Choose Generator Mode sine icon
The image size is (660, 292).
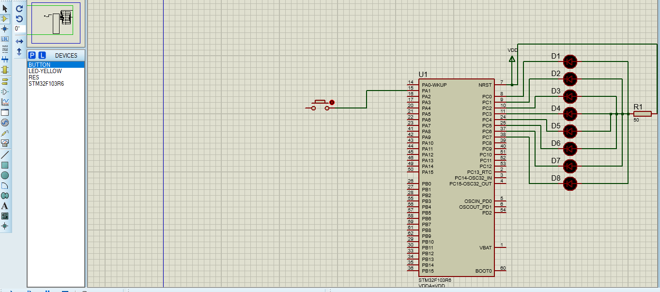point(5,123)
